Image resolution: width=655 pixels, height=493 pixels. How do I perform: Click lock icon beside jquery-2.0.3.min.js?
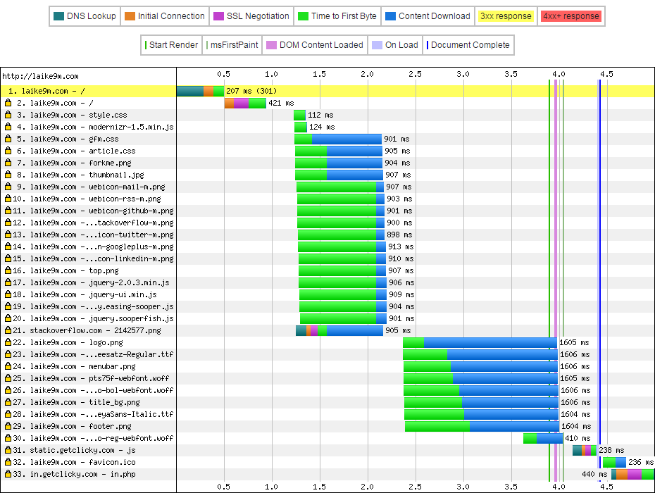[x=8, y=282]
